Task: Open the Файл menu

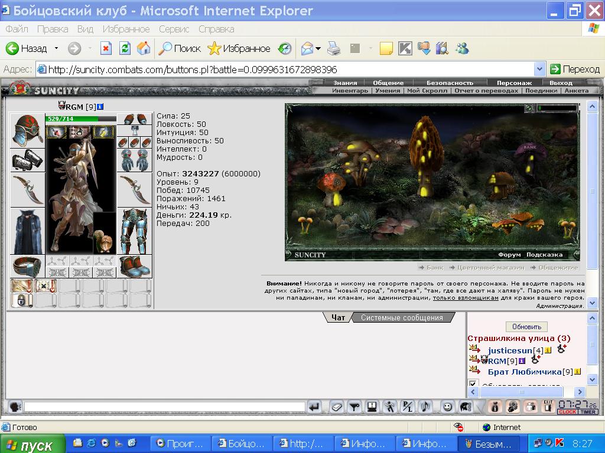Action: coord(17,29)
